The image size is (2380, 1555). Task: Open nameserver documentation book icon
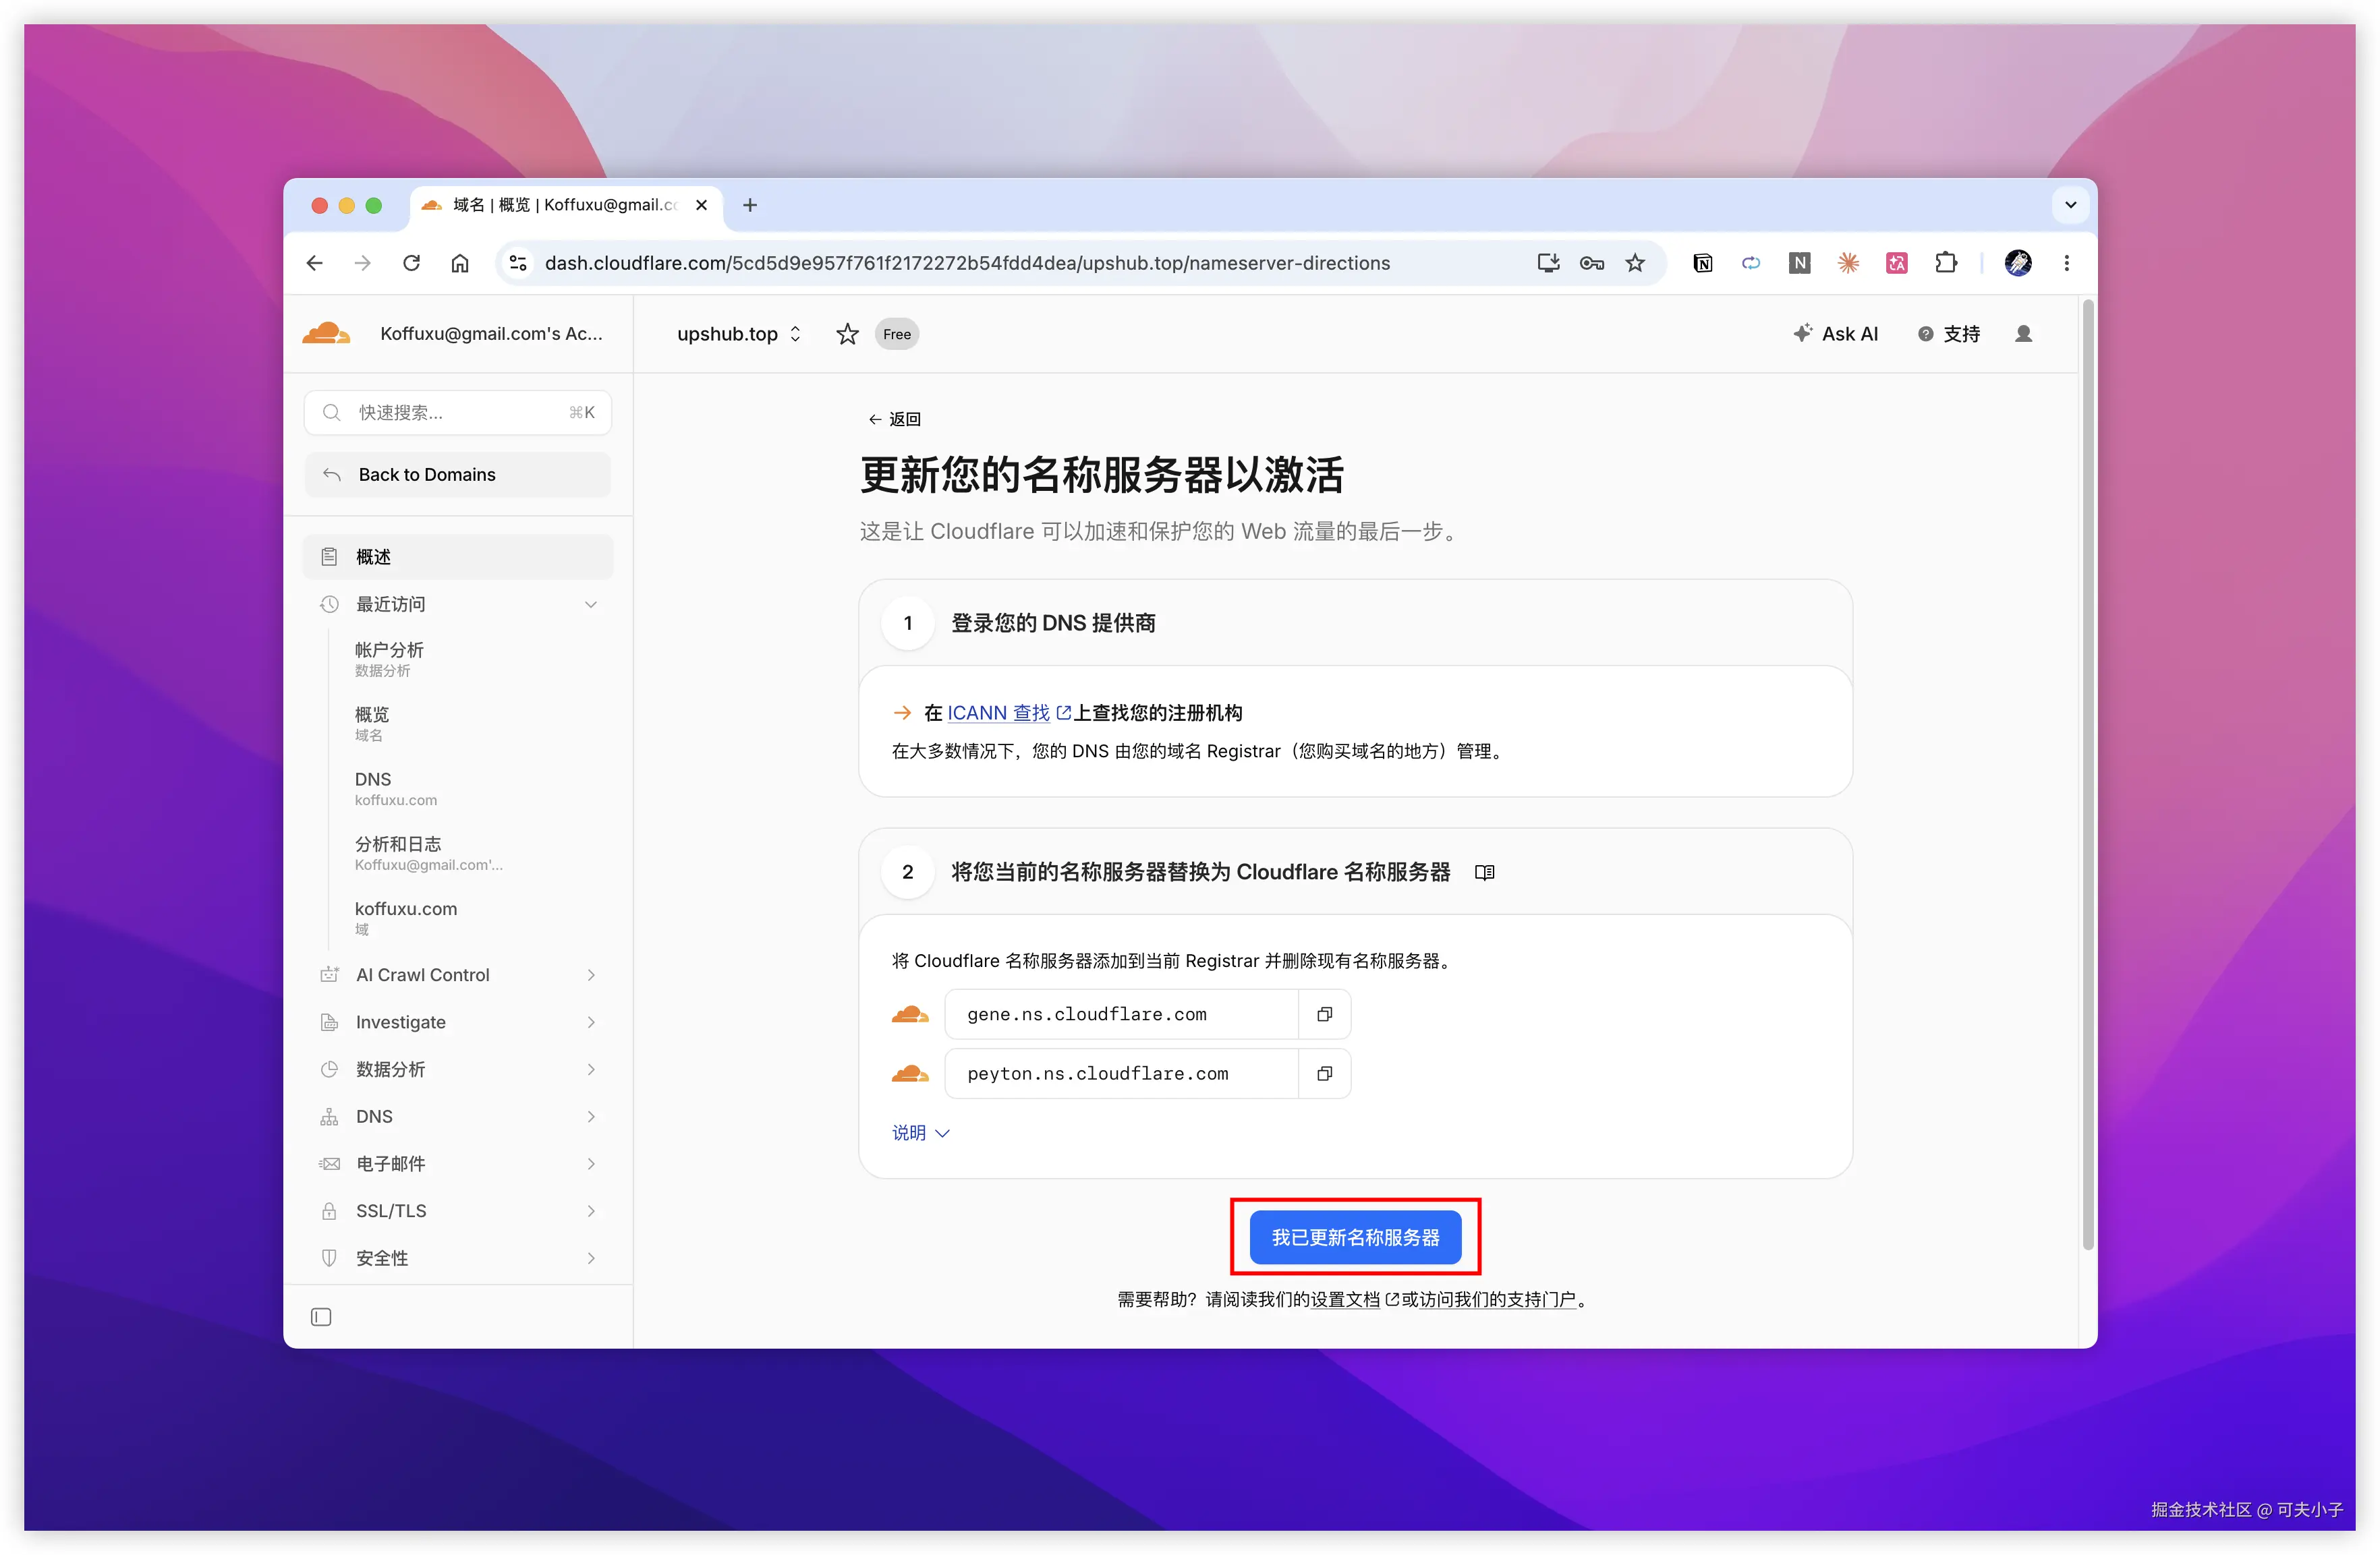pyautogui.click(x=1485, y=873)
